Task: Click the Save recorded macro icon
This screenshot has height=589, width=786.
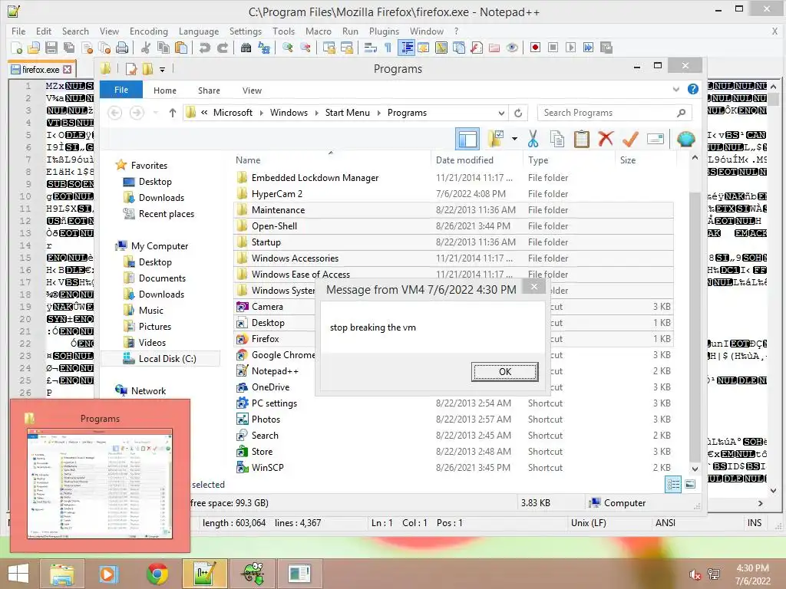Action: [x=606, y=48]
